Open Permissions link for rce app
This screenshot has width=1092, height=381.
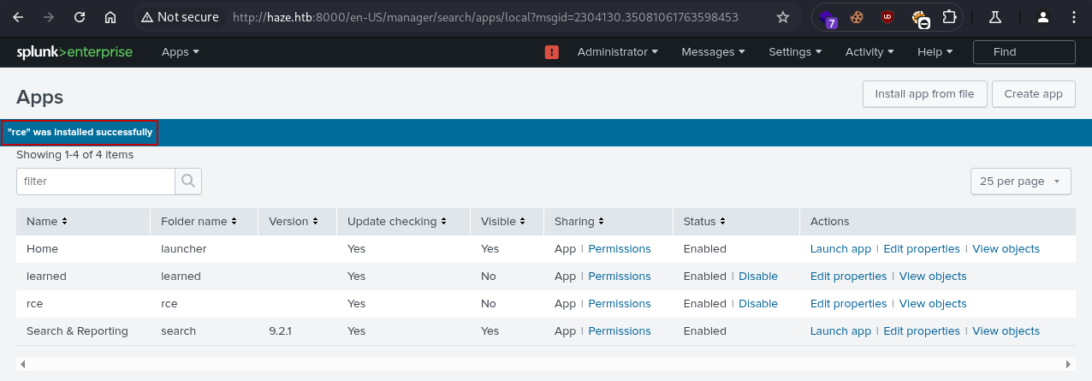coord(619,304)
